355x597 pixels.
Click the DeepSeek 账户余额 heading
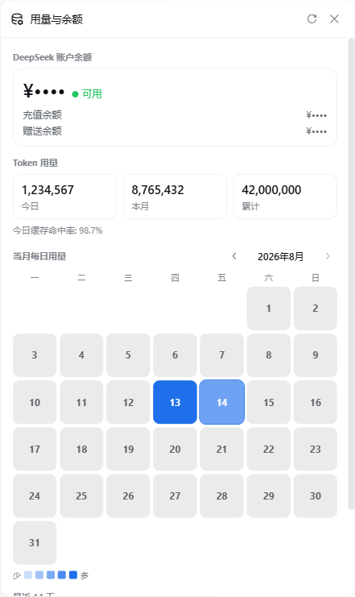tap(52, 57)
